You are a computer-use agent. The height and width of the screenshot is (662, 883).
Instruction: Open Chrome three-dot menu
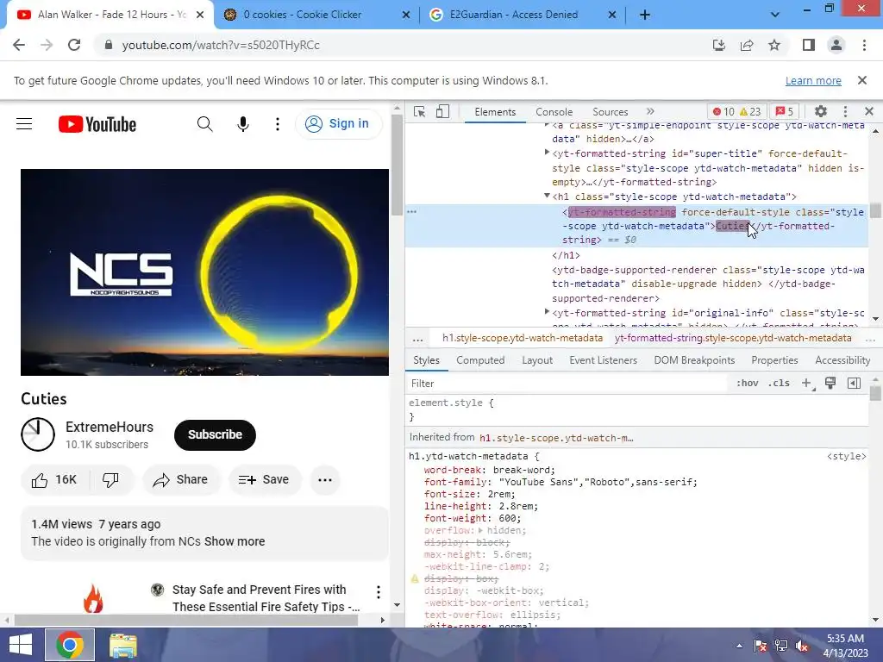(x=864, y=45)
